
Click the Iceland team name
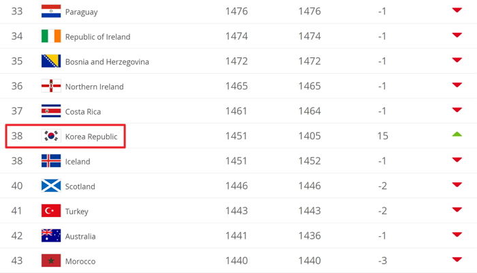[x=78, y=162]
